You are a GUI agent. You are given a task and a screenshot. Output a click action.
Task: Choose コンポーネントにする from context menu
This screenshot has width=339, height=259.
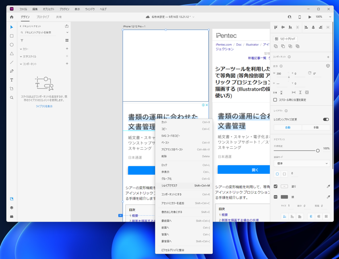(184, 194)
